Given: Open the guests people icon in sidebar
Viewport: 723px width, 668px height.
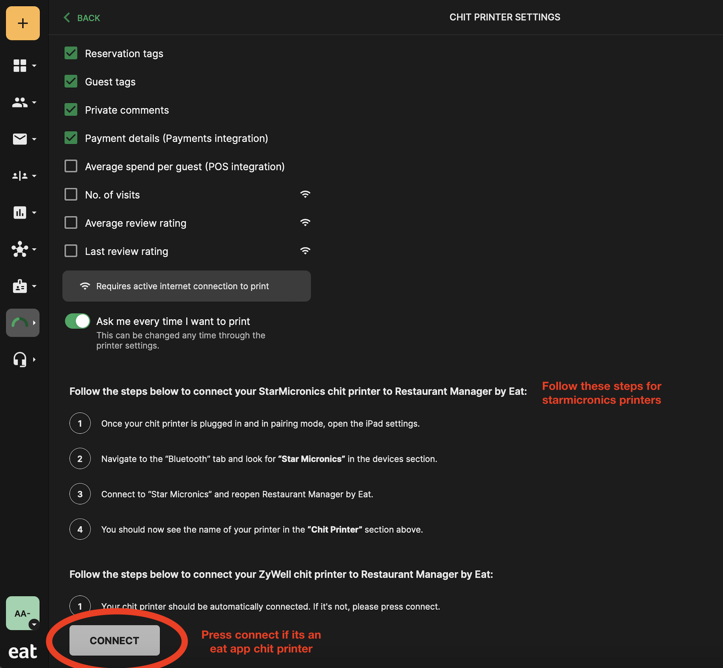Looking at the screenshot, I should tap(20, 102).
